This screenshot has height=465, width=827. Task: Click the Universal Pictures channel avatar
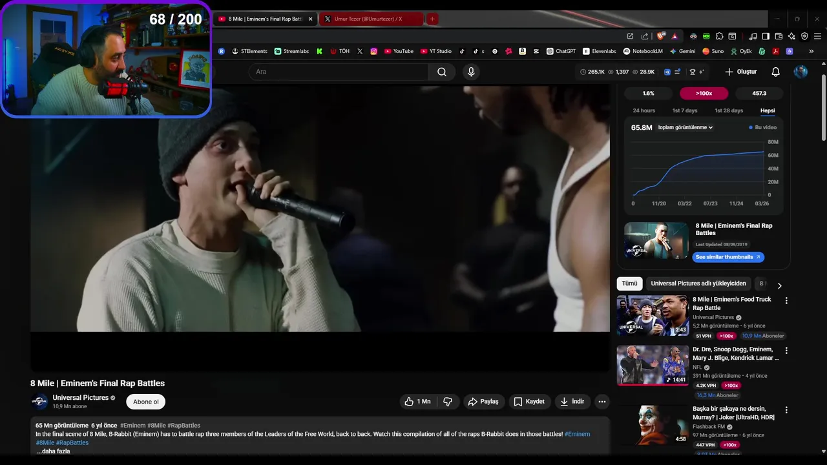(x=39, y=401)
